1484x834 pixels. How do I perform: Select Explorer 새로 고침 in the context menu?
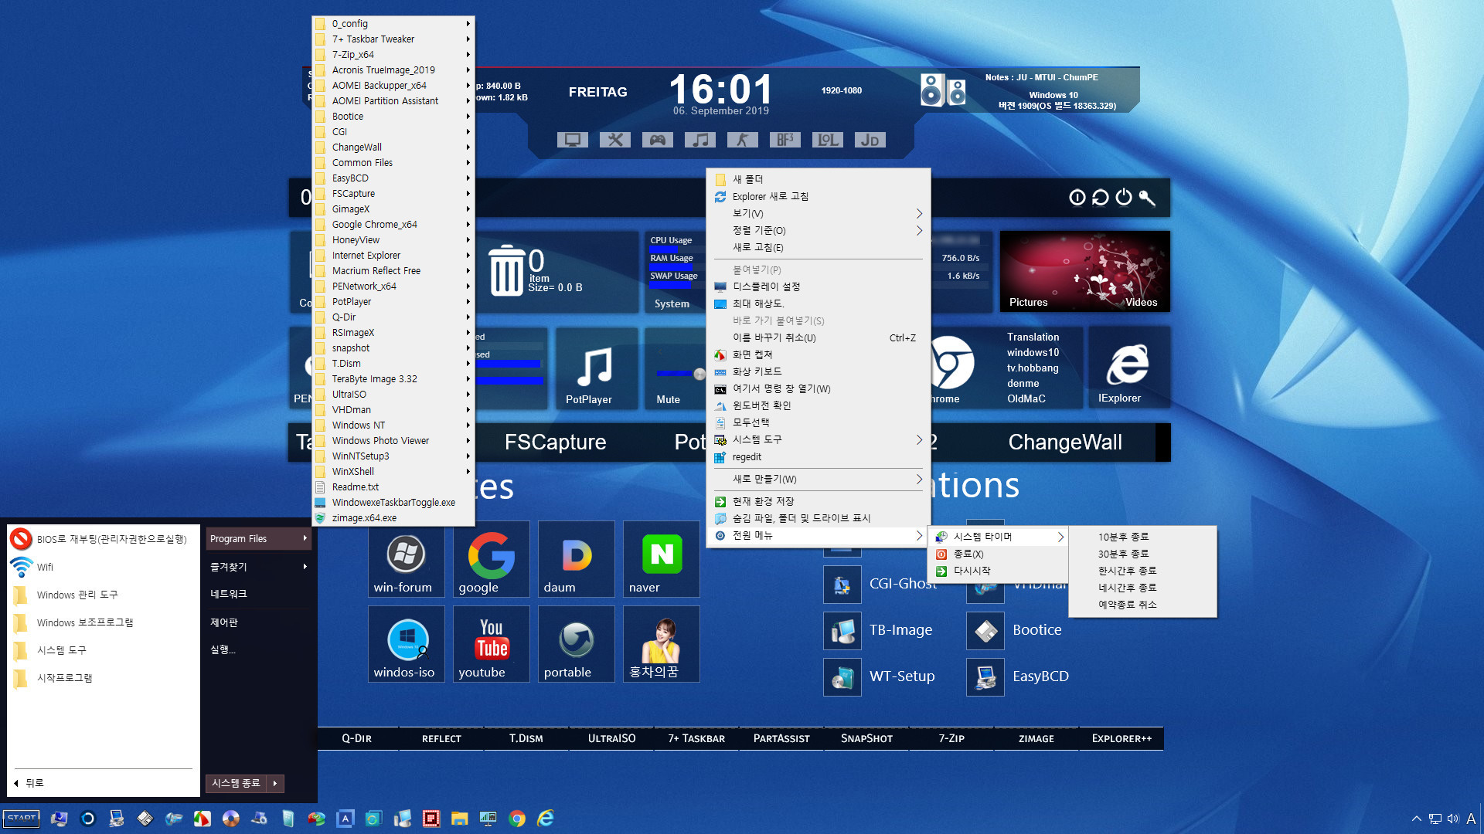(819, 196)
